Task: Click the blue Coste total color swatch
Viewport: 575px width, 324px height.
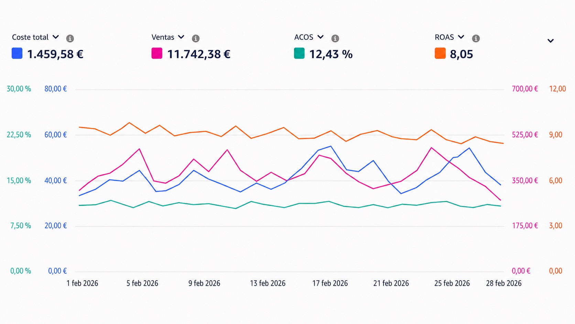Action: (x=17, y=53)
